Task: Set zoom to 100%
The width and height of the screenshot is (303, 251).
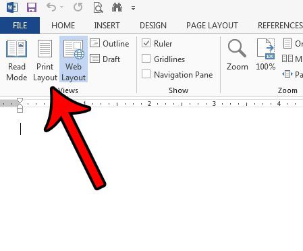Action: [x=266, y=55]
